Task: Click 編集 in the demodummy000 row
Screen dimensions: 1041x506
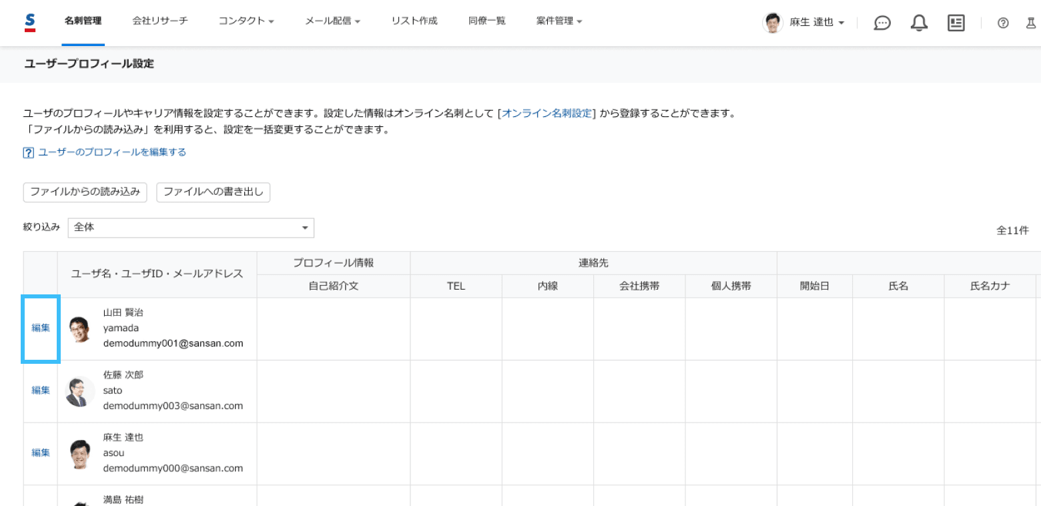Action: click(x=41, y=453)
